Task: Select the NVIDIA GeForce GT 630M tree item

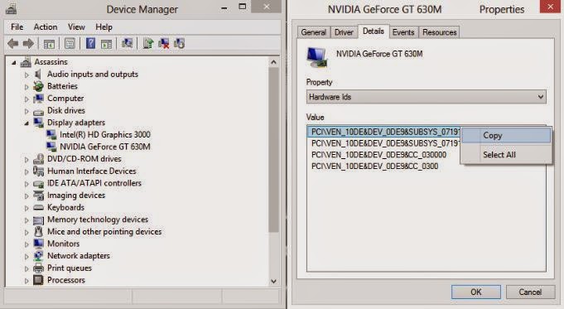Action: 104,147
